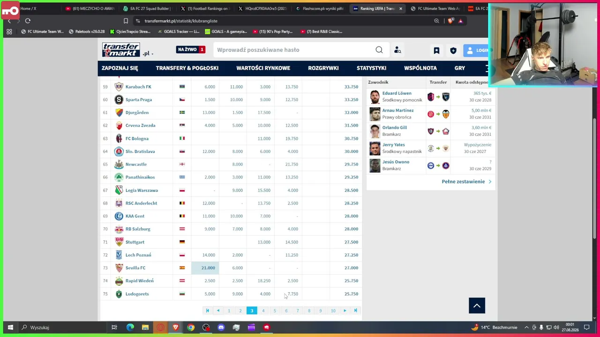Click the Karabach FK club crest
The height and width of the screenshot is (337, 600).
tap(119, 87)
